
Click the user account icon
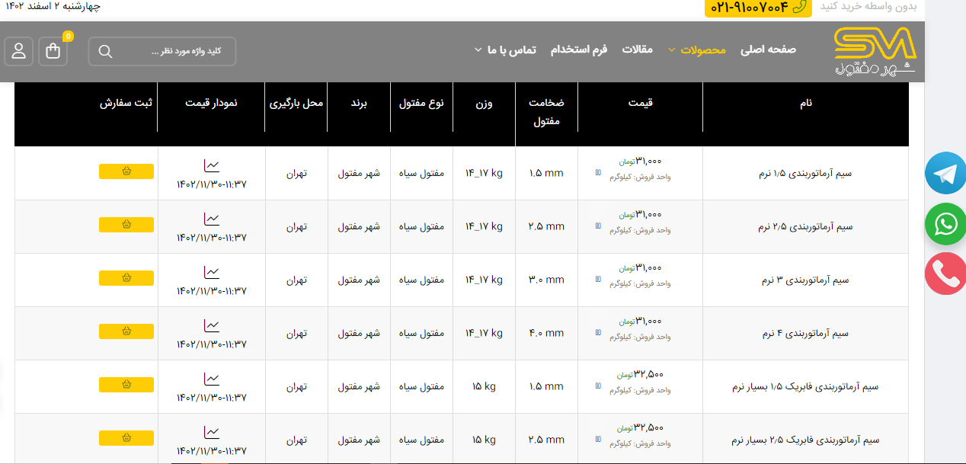point(19,51)
